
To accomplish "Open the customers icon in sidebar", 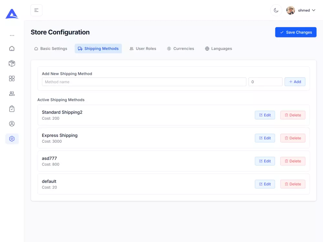I will coord(12,94).
